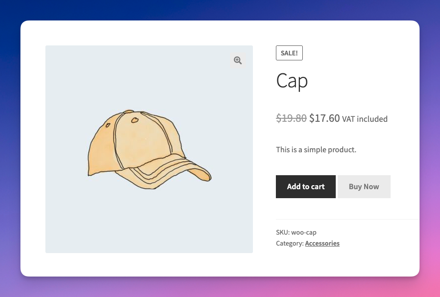Click inside the white product card
The height and width of the screenshot is (297, 440).
point(220,265)
